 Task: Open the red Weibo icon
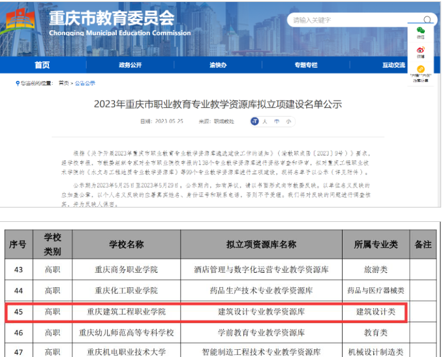421,50
